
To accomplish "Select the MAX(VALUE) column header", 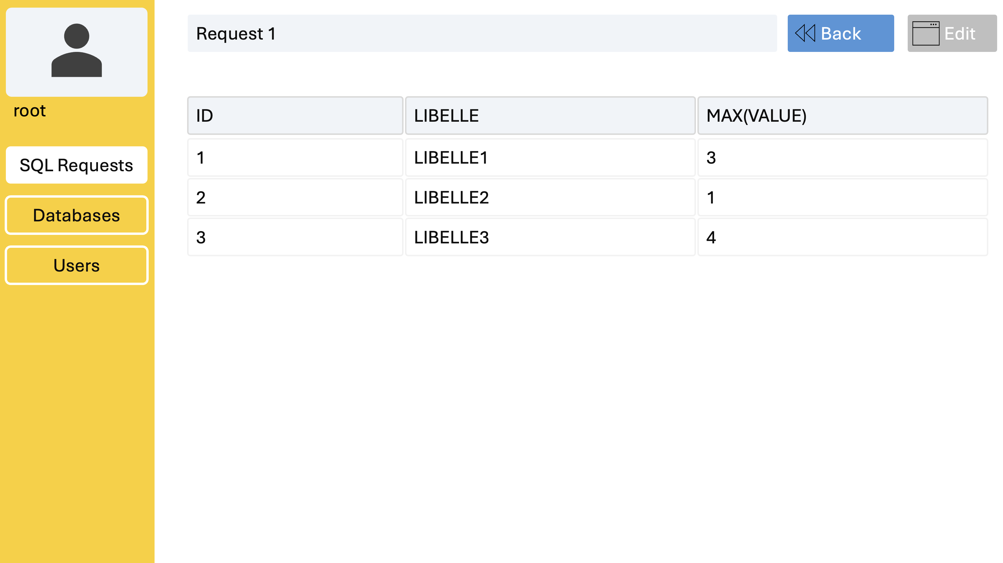I will click(x=843, y=116).
